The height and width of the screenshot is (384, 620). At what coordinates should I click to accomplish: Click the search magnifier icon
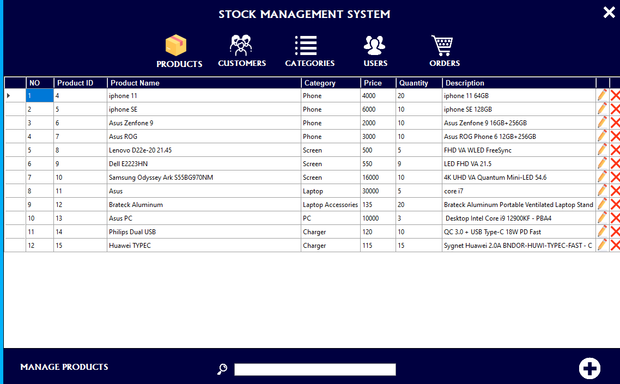pyautogui.click(x=221, y=369)
